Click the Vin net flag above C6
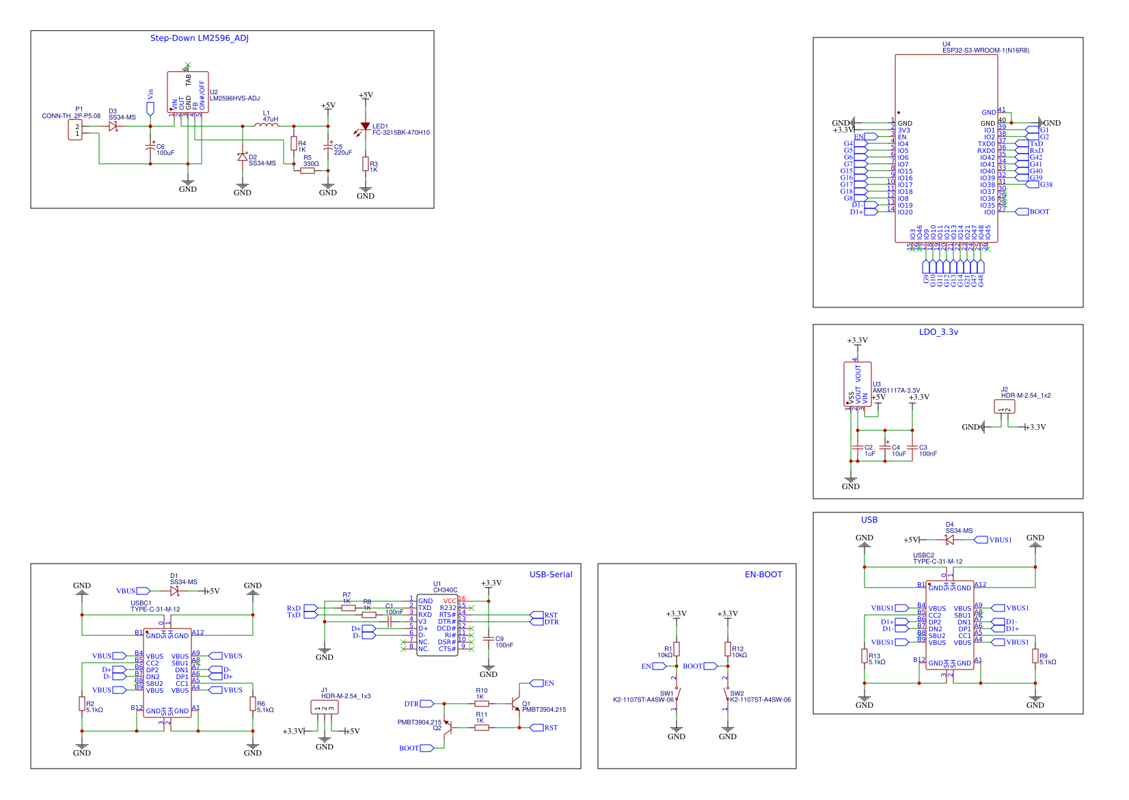 tap(150, 109)
